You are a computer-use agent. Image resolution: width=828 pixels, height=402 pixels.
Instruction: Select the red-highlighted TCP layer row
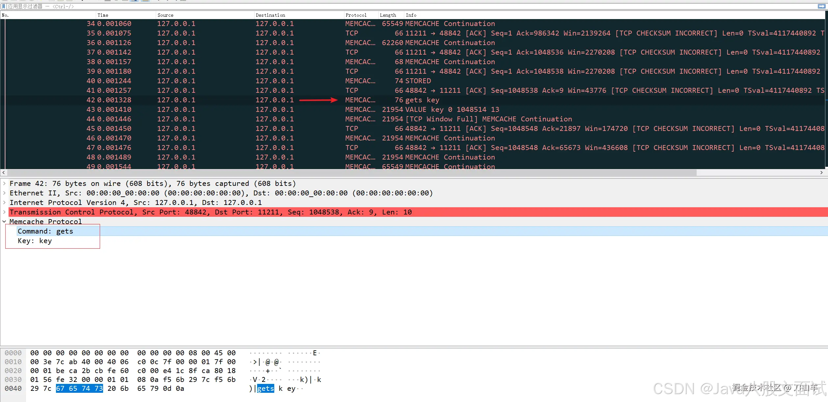(x=211, y=212)
